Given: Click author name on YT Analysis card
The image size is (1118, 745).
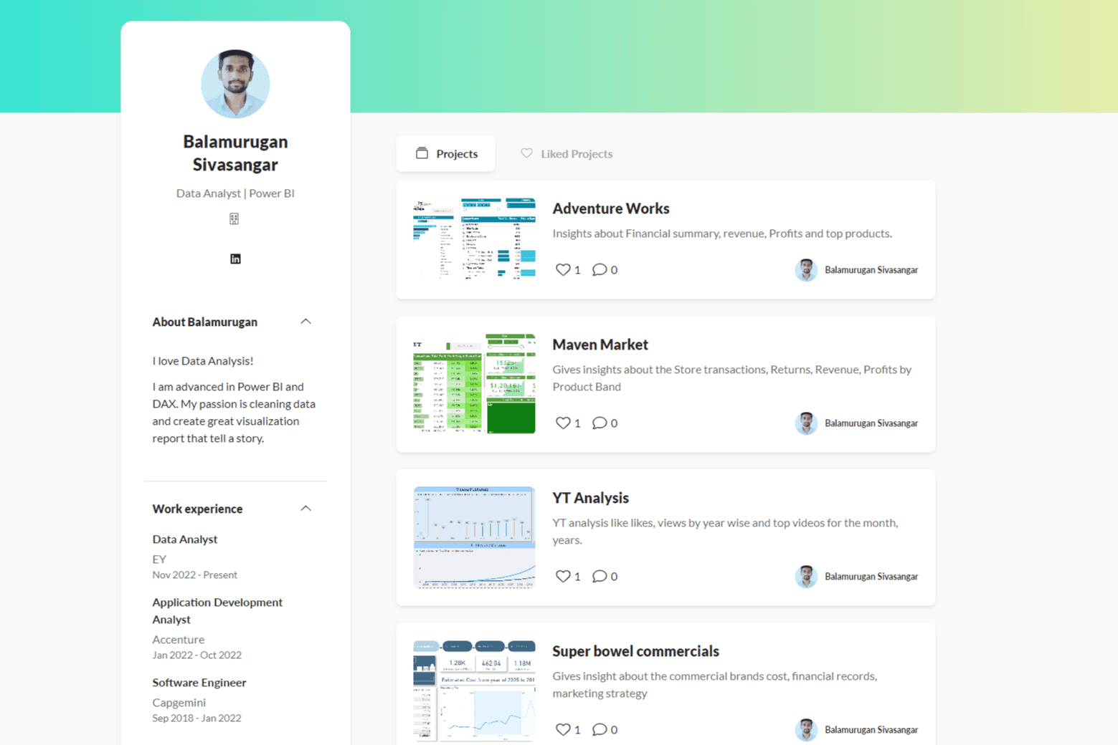Looking at the screenshot, I should [x=871, y=577].
